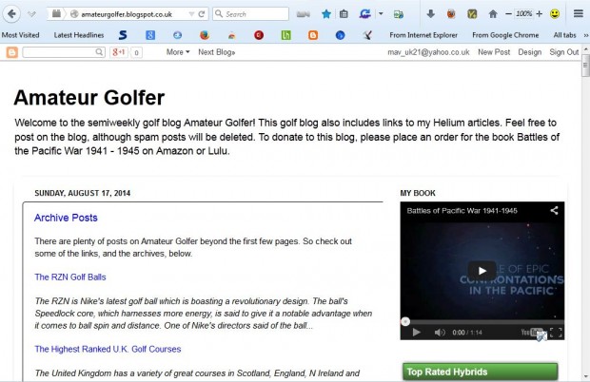Open the blue round bookmark icon

coord(340,35)
